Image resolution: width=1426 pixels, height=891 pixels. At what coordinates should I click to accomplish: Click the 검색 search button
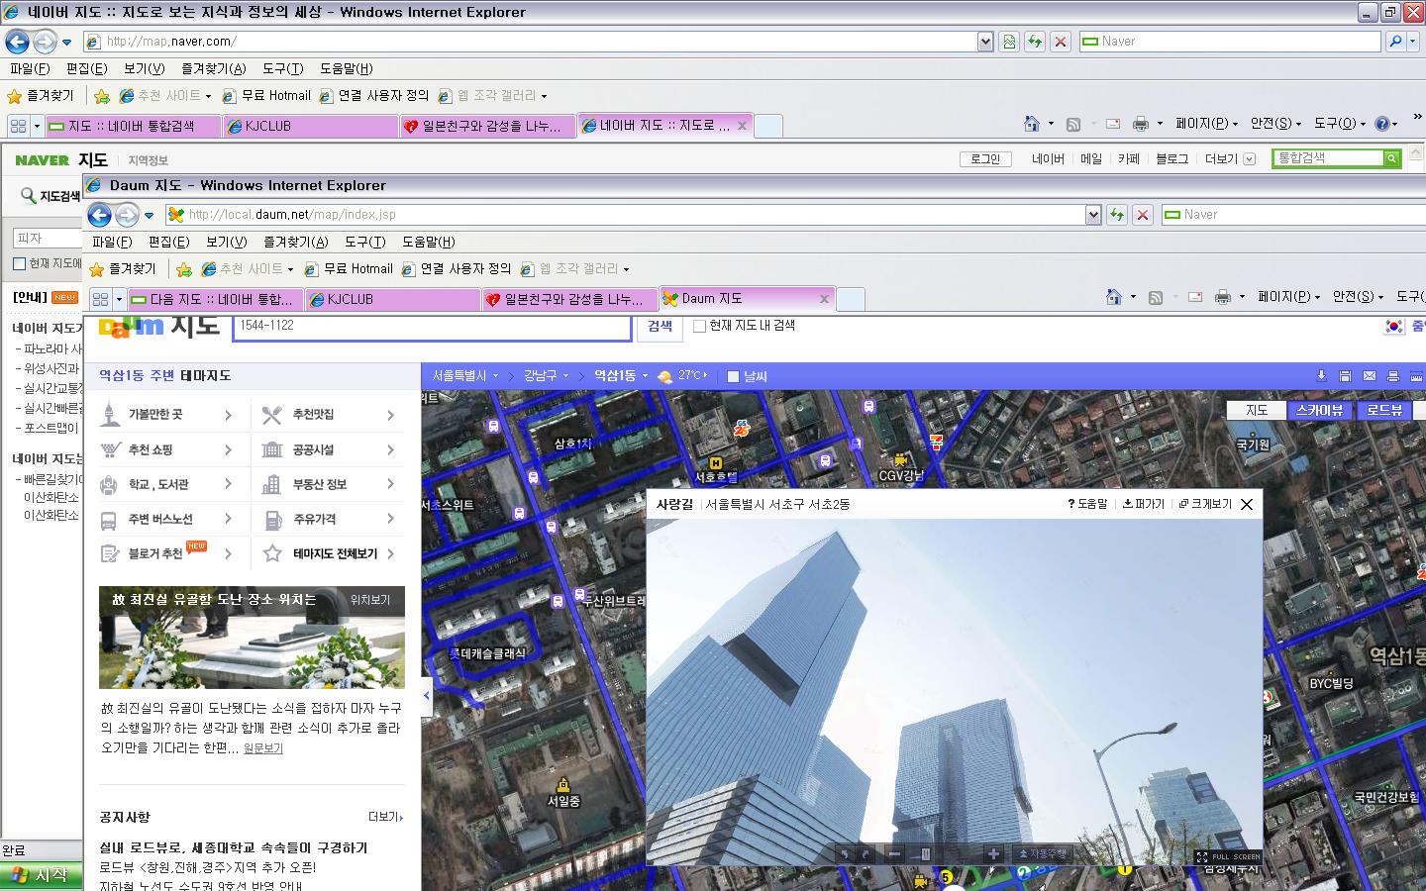tap(660, 326)
